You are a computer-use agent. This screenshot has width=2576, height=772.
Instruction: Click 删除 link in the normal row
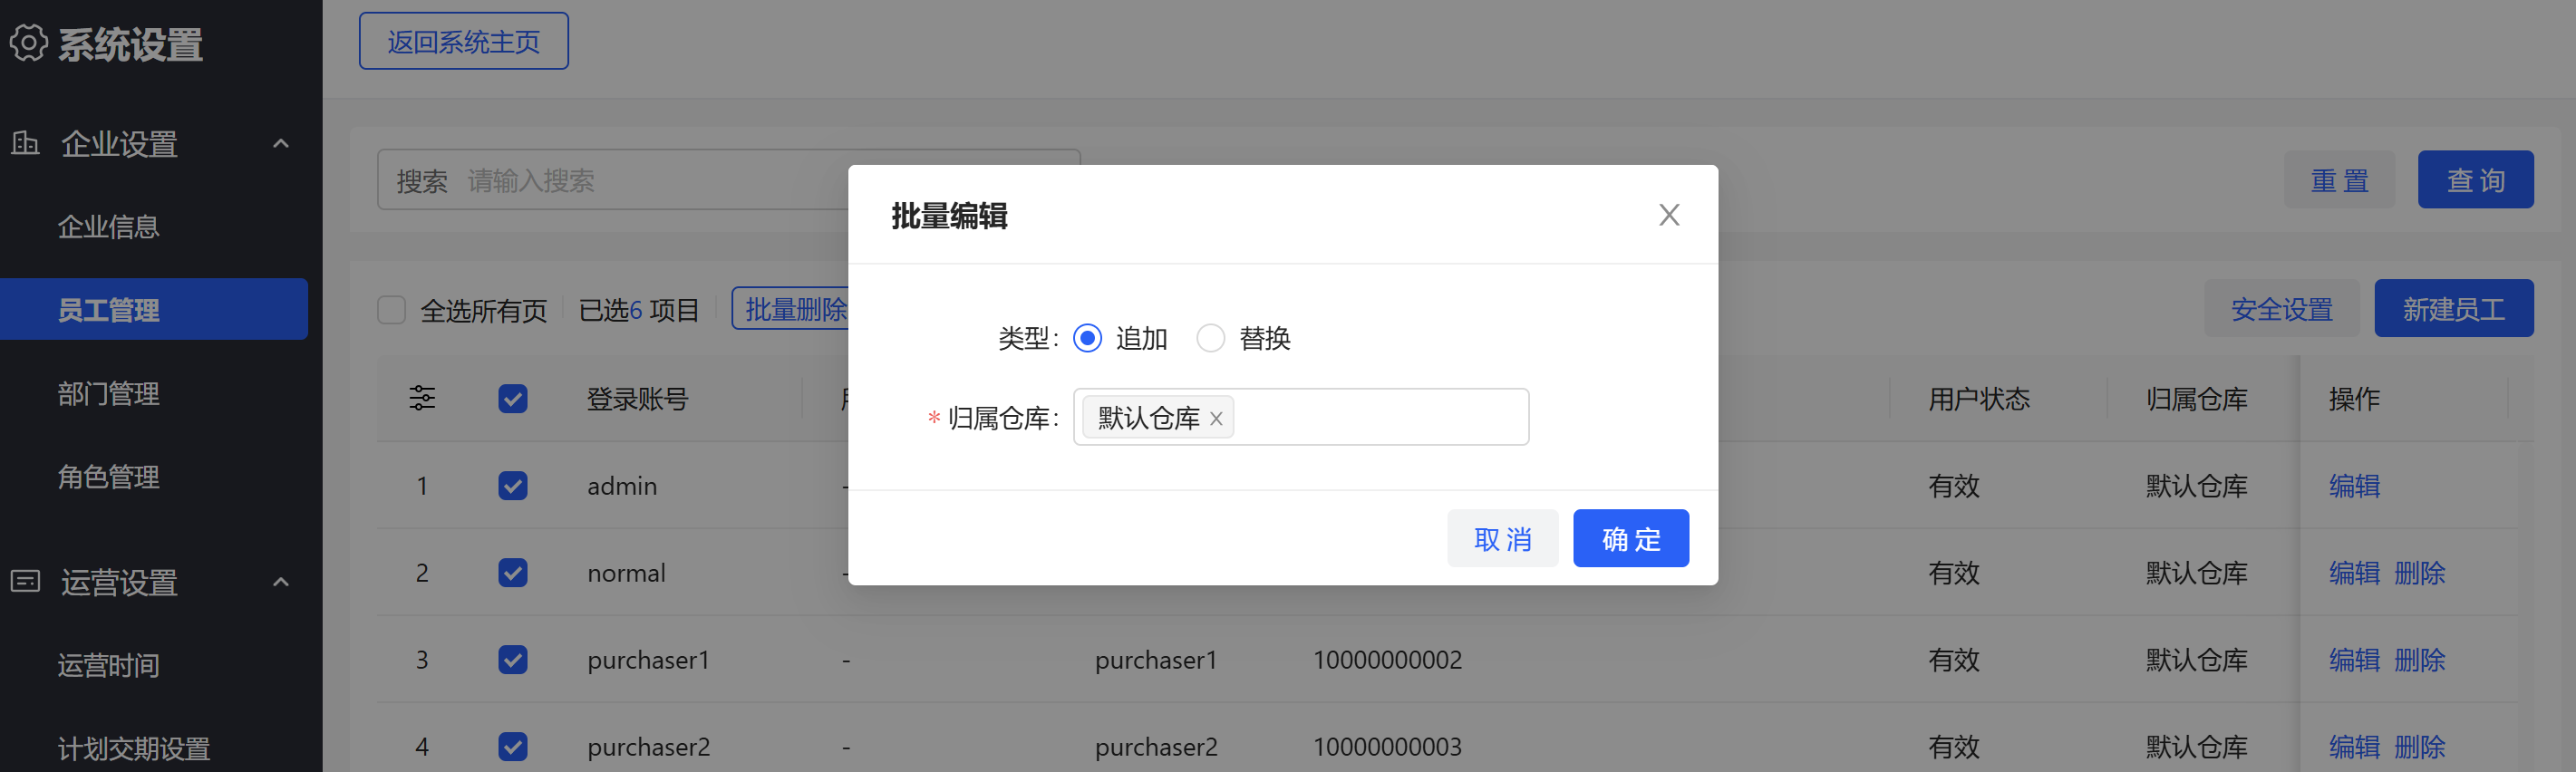click(2419, 573)
